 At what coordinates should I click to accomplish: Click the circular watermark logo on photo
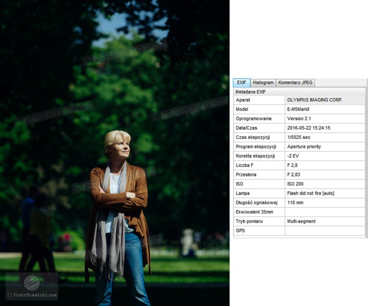click(x=31, y=283)
